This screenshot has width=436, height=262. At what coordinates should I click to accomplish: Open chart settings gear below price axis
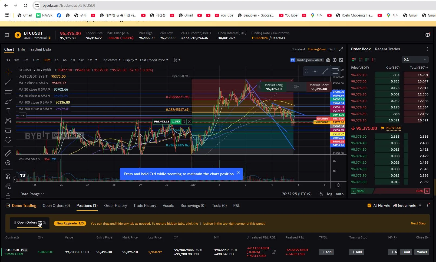pos(338,185)
